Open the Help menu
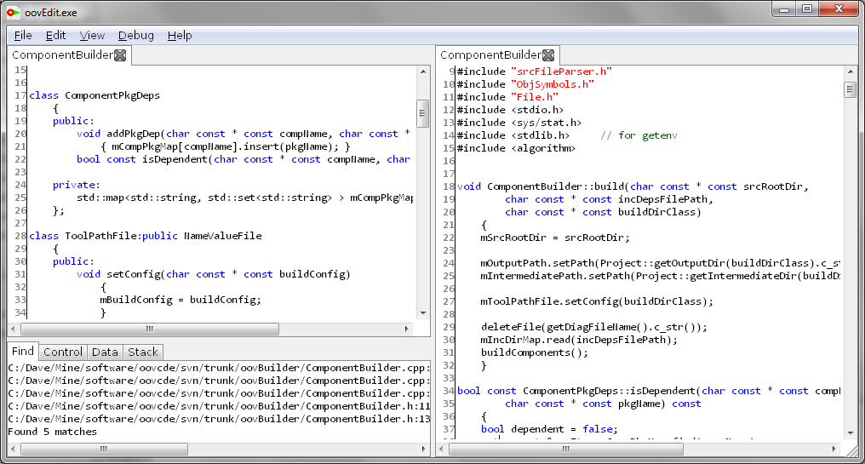 180,35
